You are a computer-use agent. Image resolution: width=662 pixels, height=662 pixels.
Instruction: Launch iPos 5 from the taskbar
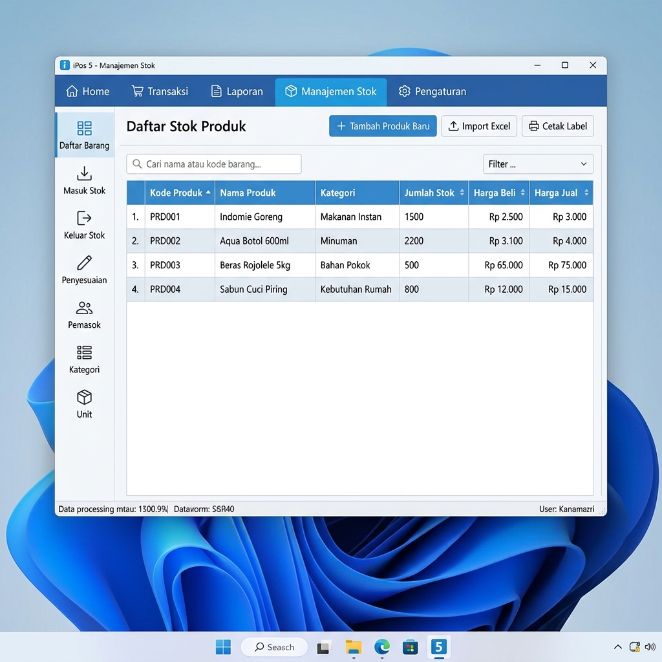pyautogui.click(x=439, y=646)
